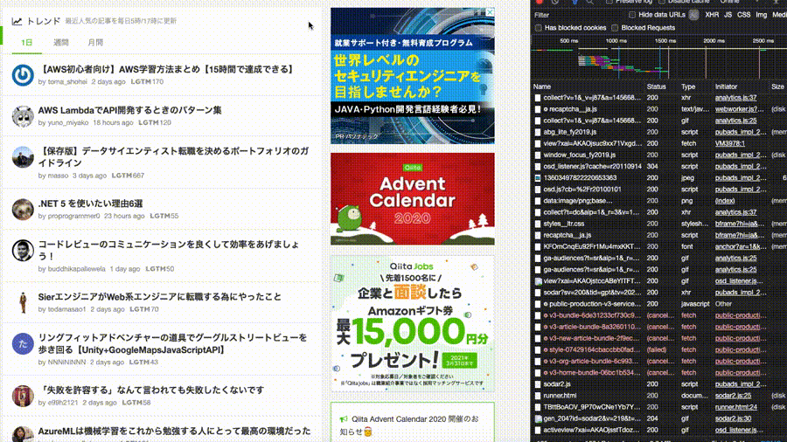The image size is (787, 442).
Task: Enable Has blocked cookies checkbox
Action: (x=539, y=28)
